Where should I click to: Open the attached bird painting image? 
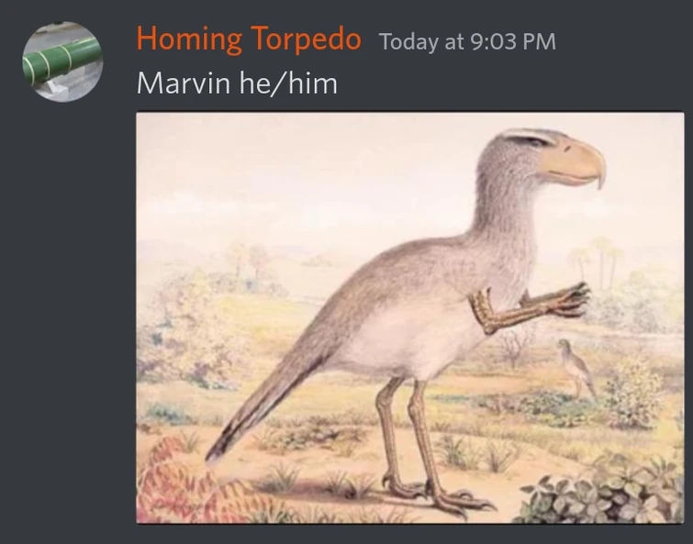pos(409,317)
